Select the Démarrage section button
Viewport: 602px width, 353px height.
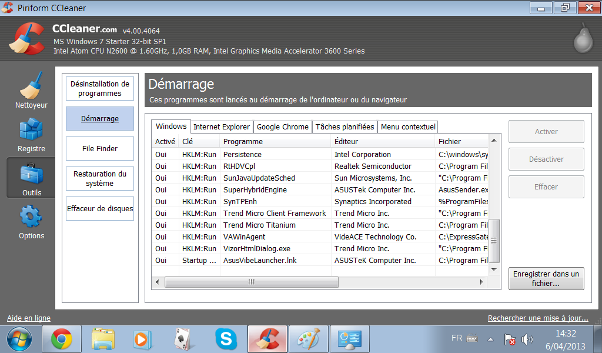[x=100, y=119]
